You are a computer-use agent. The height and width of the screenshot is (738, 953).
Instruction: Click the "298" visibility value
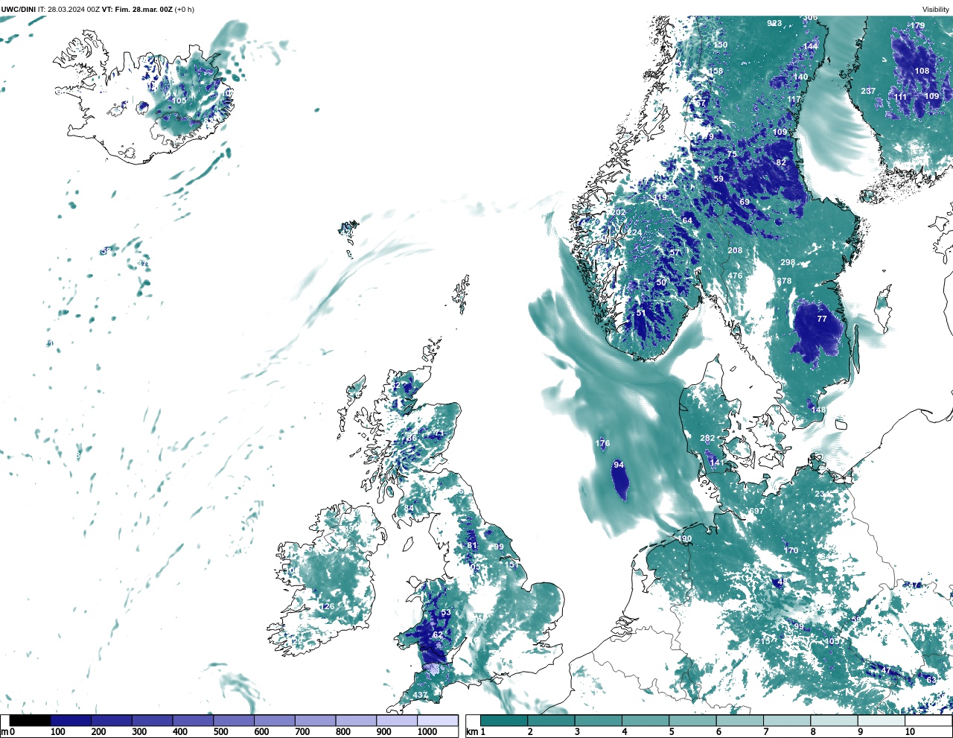pos(788,262)
